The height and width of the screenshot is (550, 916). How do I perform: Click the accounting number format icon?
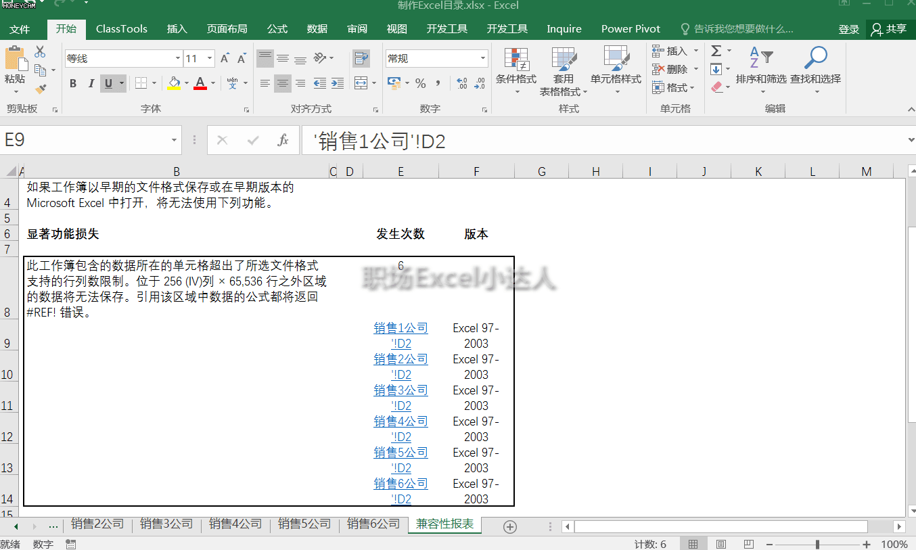394,83
